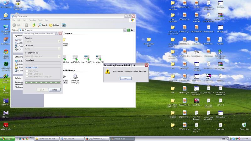Viewport: 251px width, 141px height.
Task: Open the File menu in My Computer
Action: coord(14,20)
